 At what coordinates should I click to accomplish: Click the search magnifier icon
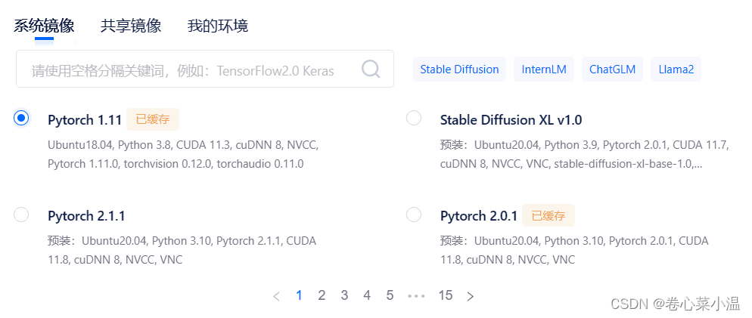[371, 69]
